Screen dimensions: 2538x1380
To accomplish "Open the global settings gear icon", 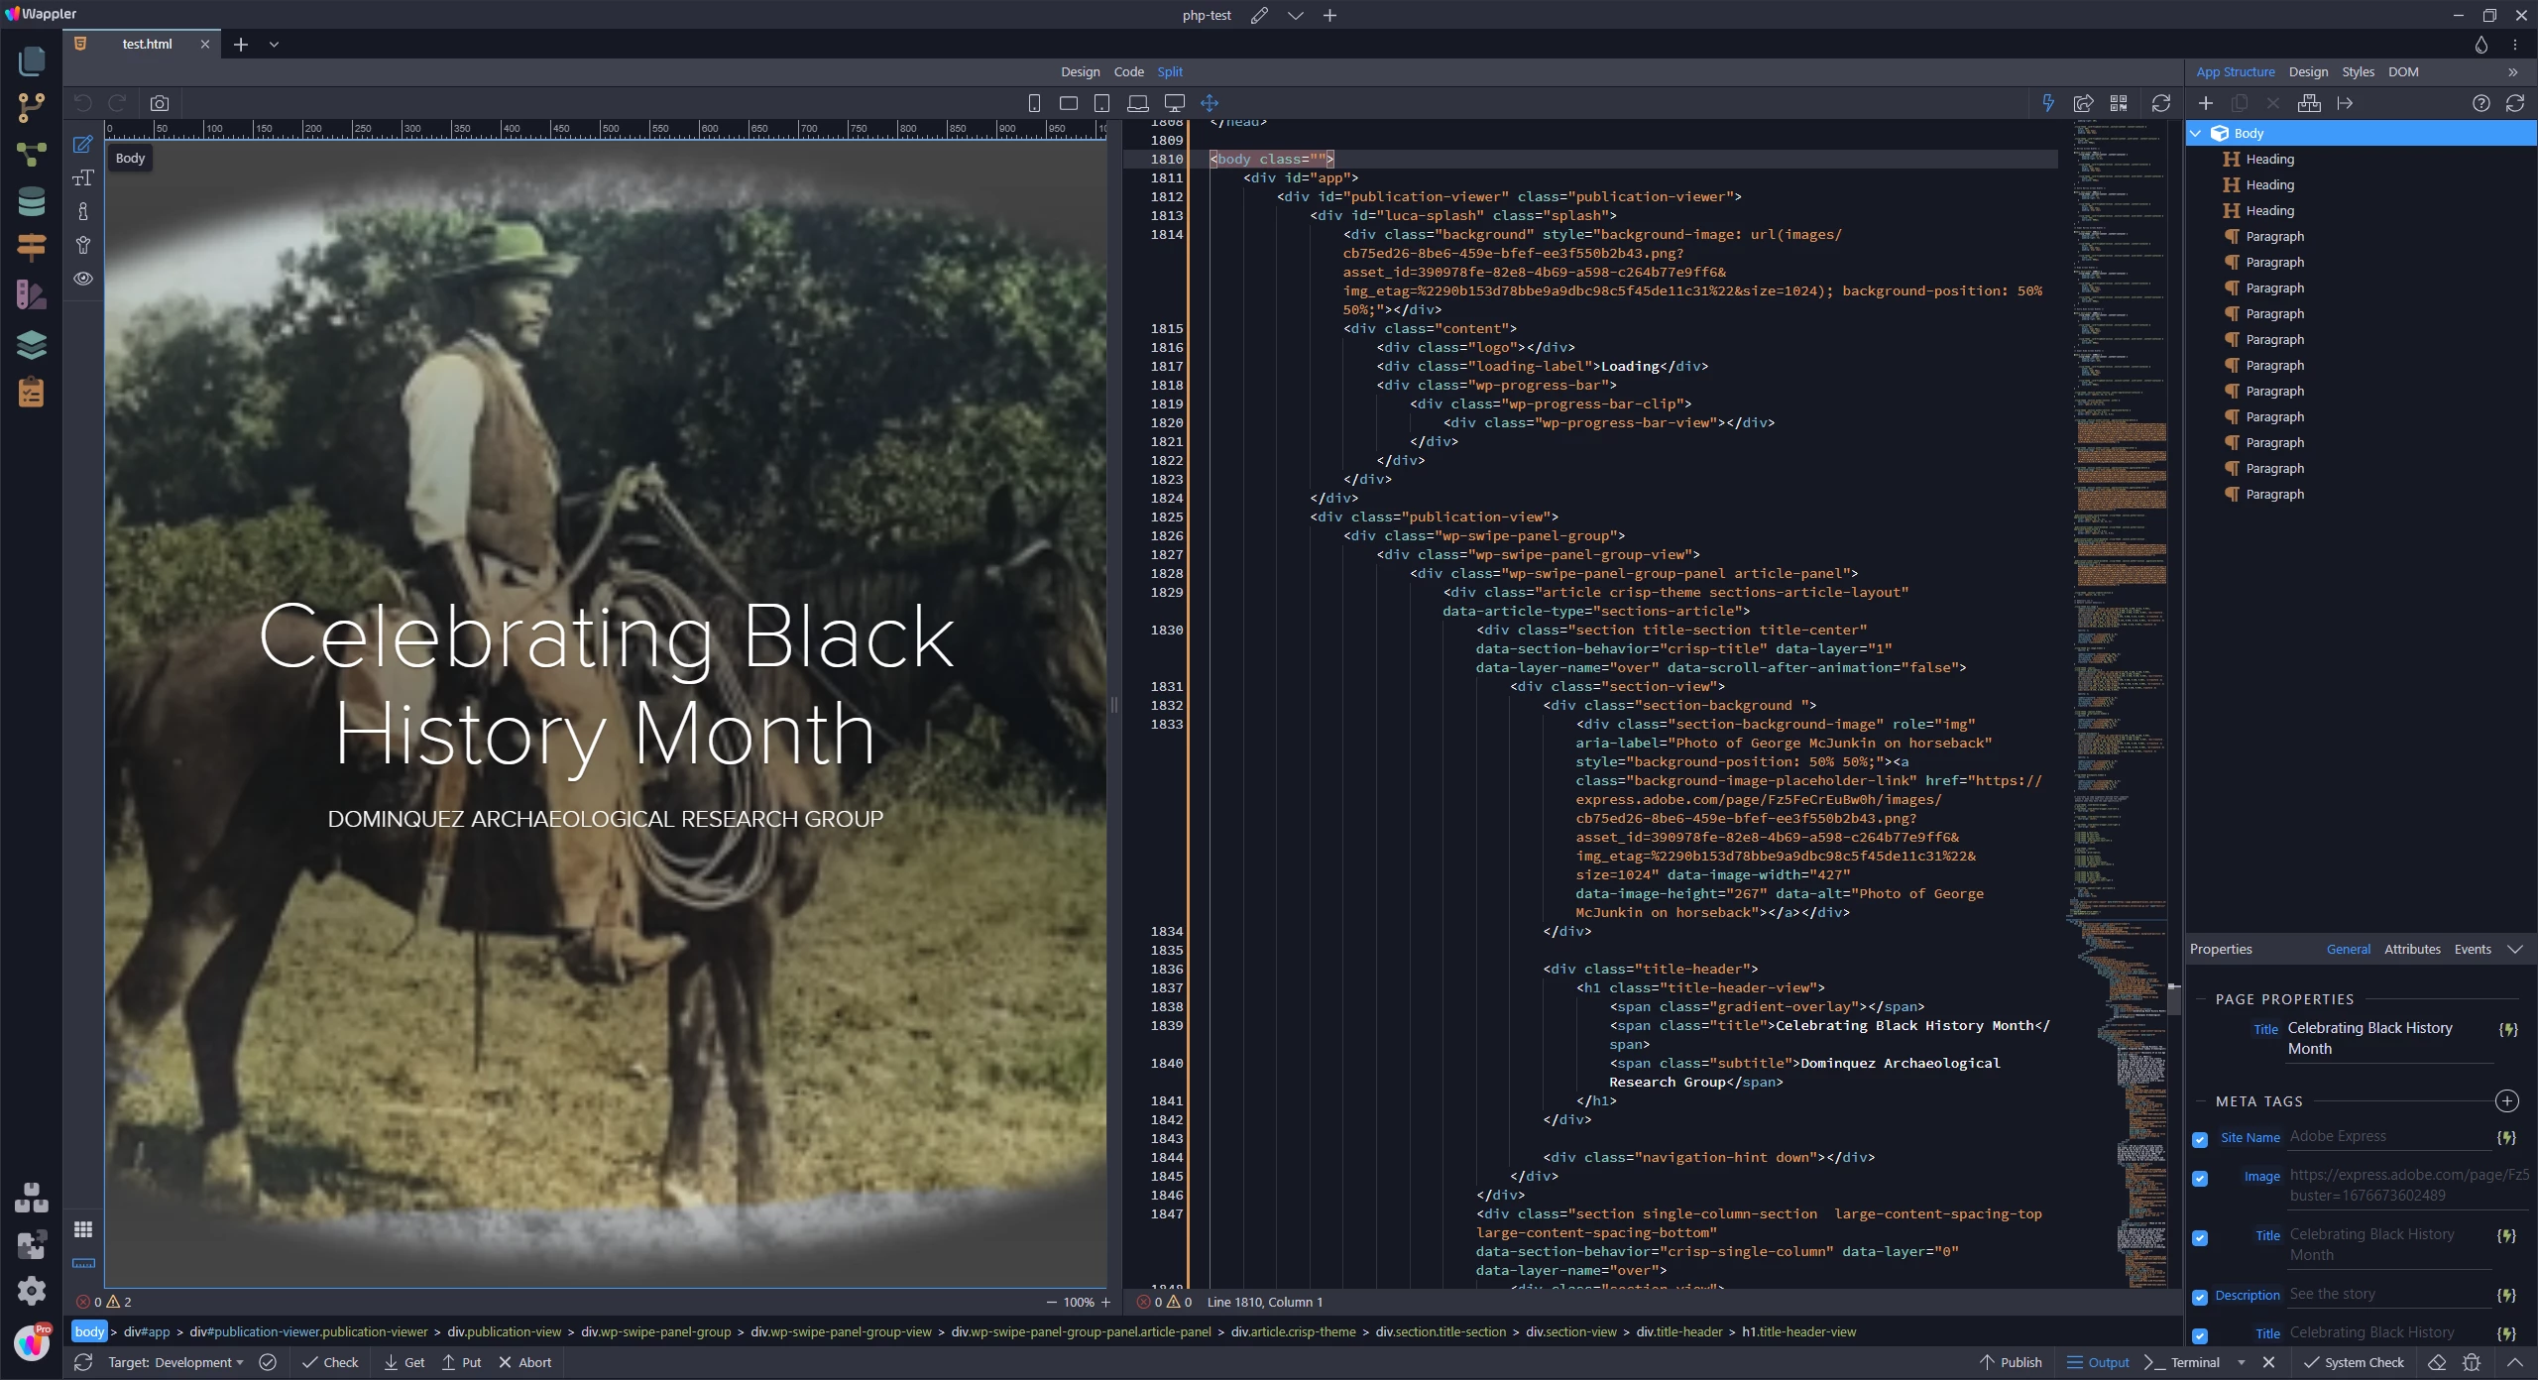I will [x=31, y=1290].
